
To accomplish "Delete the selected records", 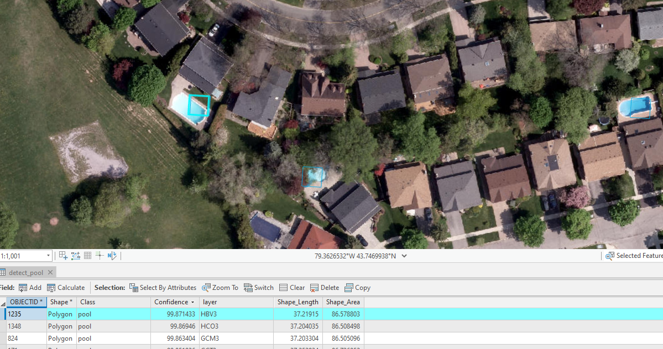I will [325, 287].
